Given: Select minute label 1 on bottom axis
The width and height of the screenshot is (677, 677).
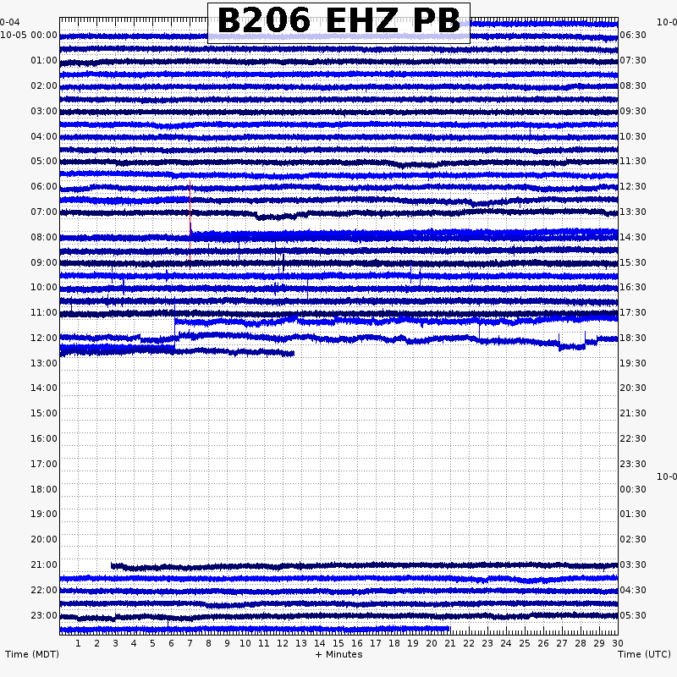Looking at the screenshot, I should [78, 643].
